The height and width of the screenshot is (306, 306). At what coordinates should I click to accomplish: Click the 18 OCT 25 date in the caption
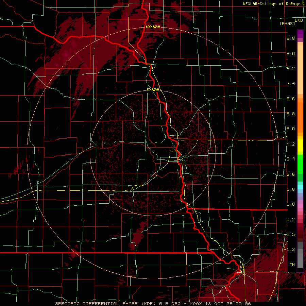[219, 304]
